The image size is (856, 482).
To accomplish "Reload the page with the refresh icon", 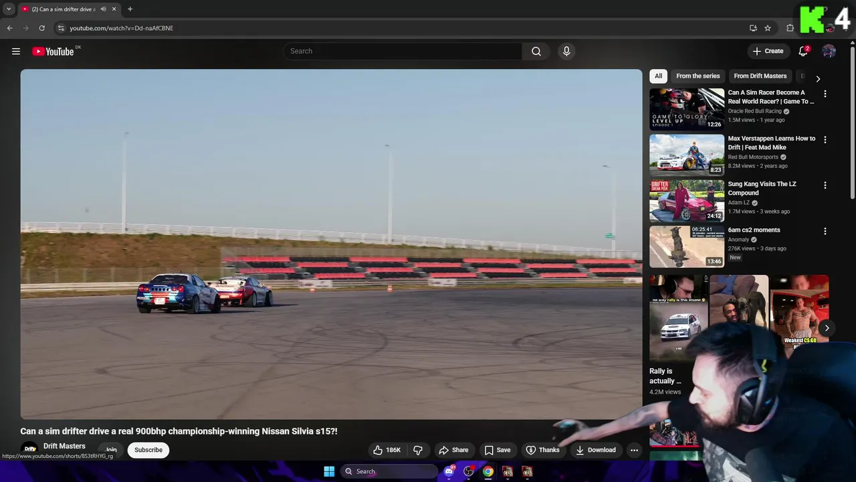I will click(x=41, y=28).
